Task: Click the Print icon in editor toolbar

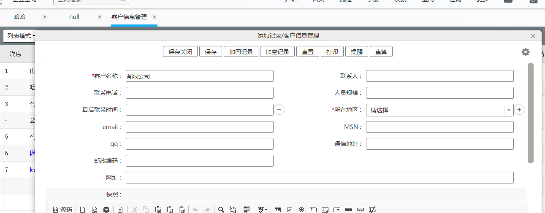Action: (x=106, y=209)
